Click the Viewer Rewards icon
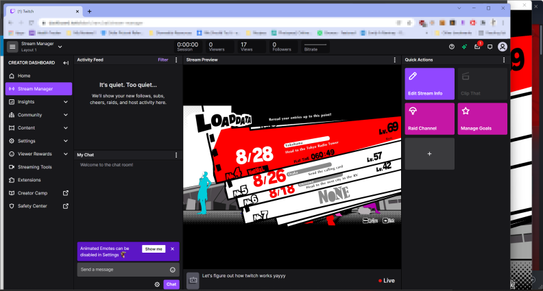The width and height of the screenshot is (543, 291). click(x=12, y=154)
